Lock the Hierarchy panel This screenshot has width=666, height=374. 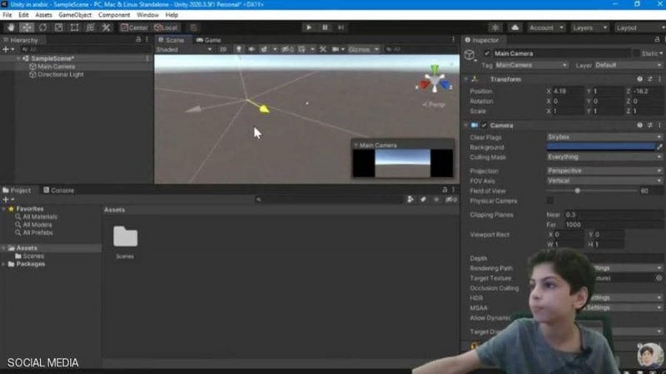click(138, 39)
